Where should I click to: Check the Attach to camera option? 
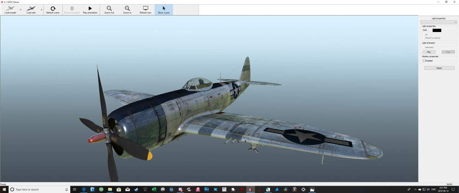click(x=423, y=38)
